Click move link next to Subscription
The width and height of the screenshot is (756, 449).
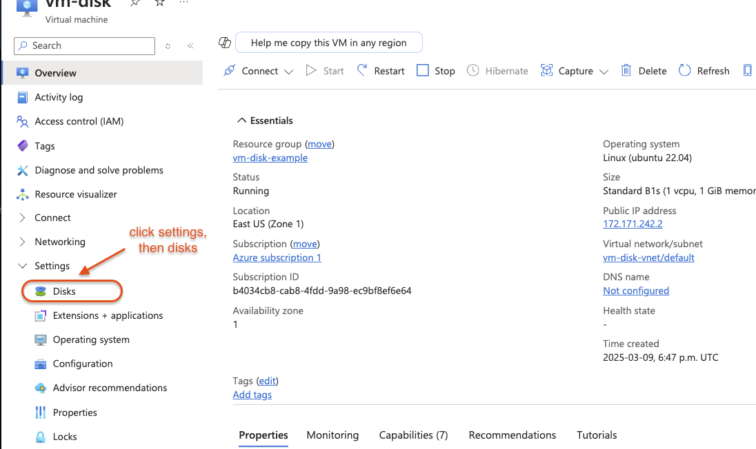tap(305, 244)
